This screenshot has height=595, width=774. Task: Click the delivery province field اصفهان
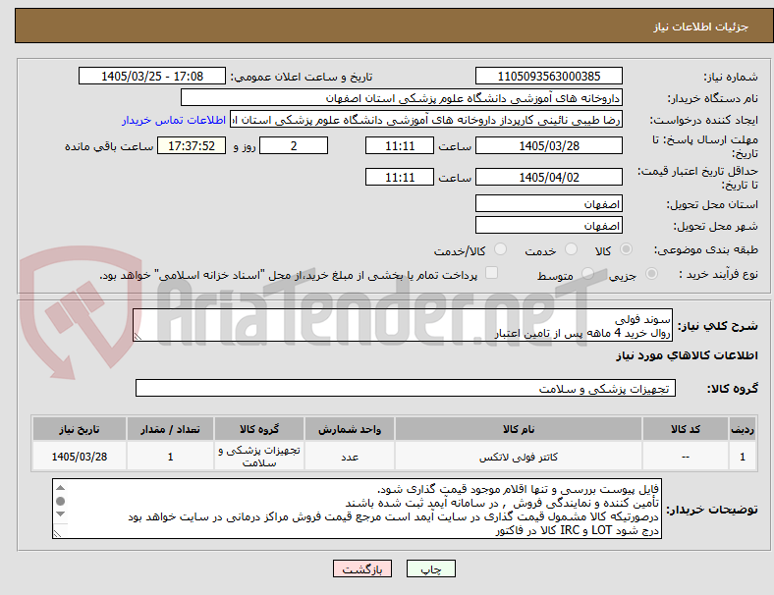pyautogui.click(x=549, y=204)
